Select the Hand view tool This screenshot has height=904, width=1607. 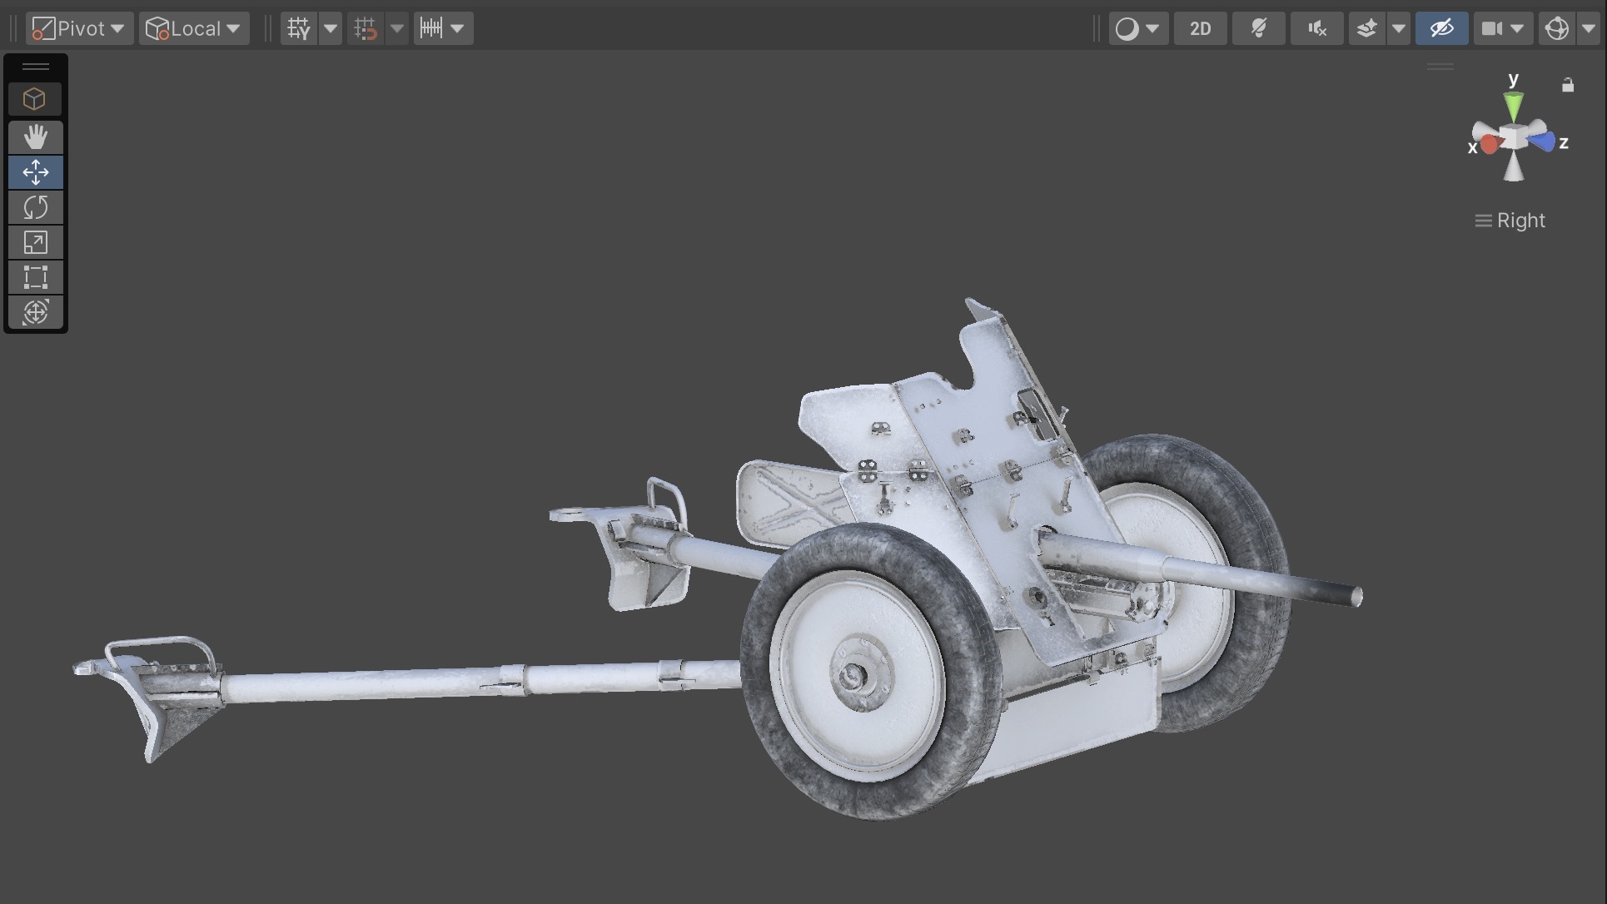pyautogui.click(x=35, y=137)
